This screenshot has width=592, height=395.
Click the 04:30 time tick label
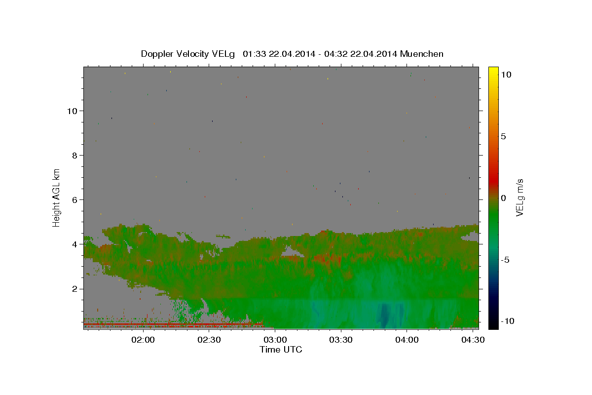tap(472, 340)
